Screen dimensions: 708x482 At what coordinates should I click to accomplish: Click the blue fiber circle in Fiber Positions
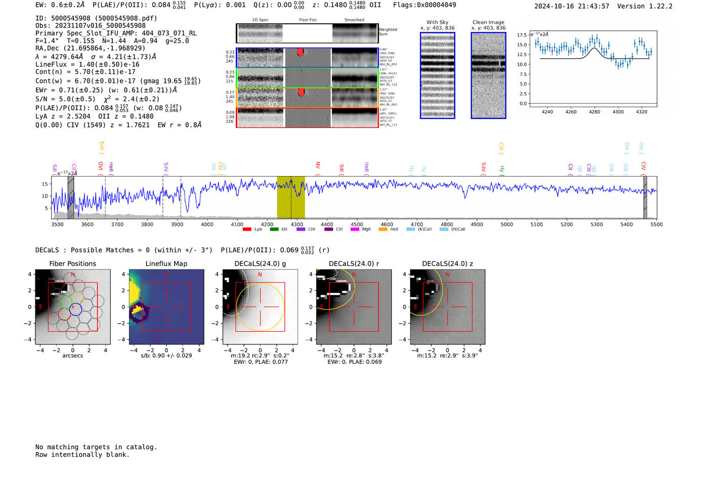[75, 309]
